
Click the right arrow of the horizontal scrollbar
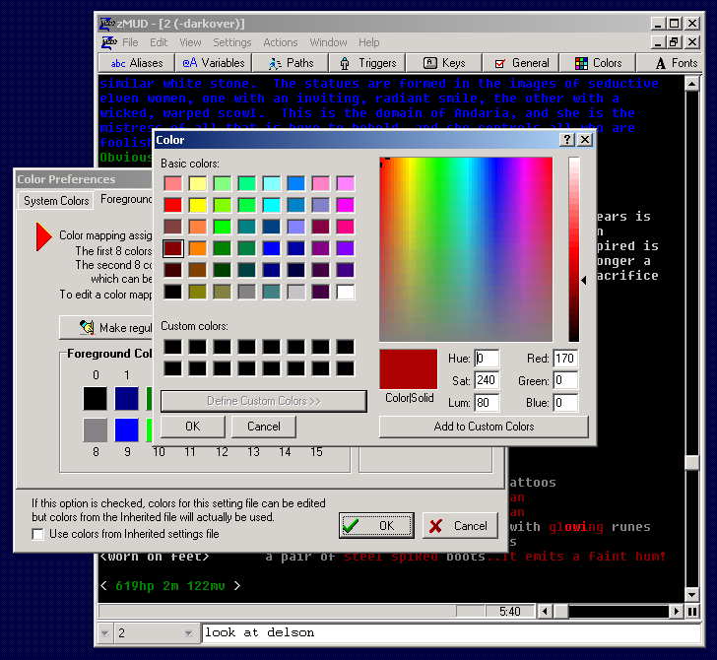tap(677, 612)
